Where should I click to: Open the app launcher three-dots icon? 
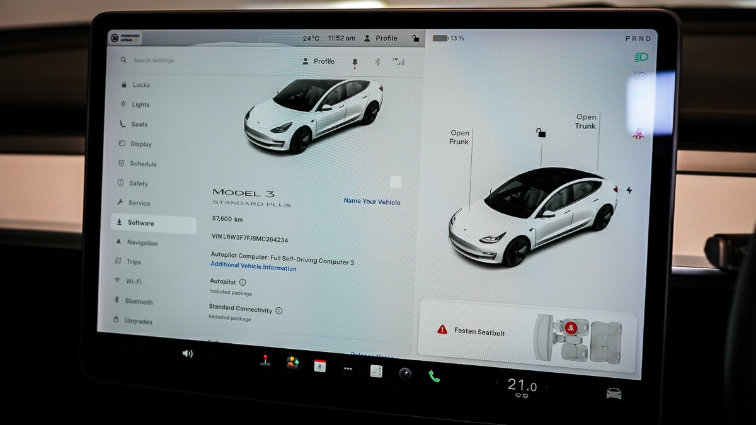point(348,369)
